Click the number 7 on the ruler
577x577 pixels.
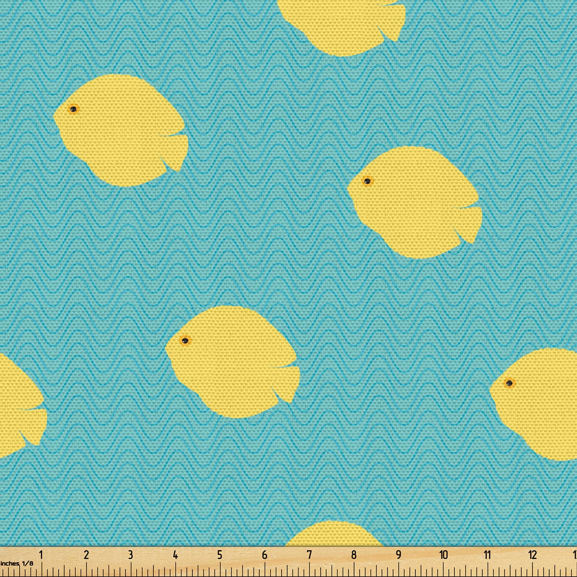pos(309,555)
